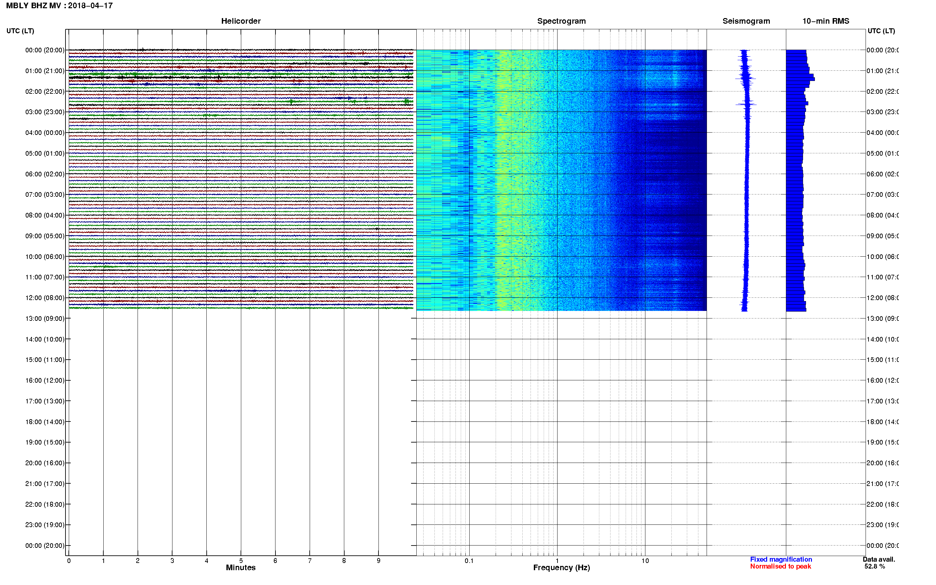The width and height of the screenshot is (936, 585).
Task: Select tick '0' on the Minutes axis
Action: [69, 561]
